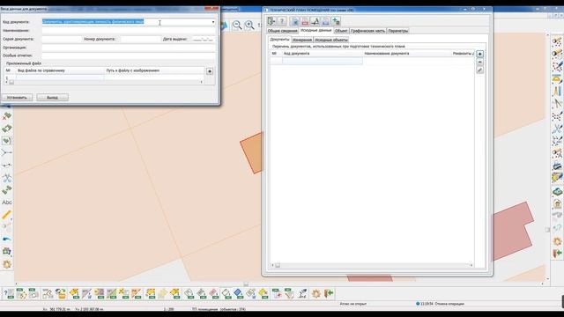Select the yellow pencil tool in left sidebar
The image size is (564, 317).
7,215
